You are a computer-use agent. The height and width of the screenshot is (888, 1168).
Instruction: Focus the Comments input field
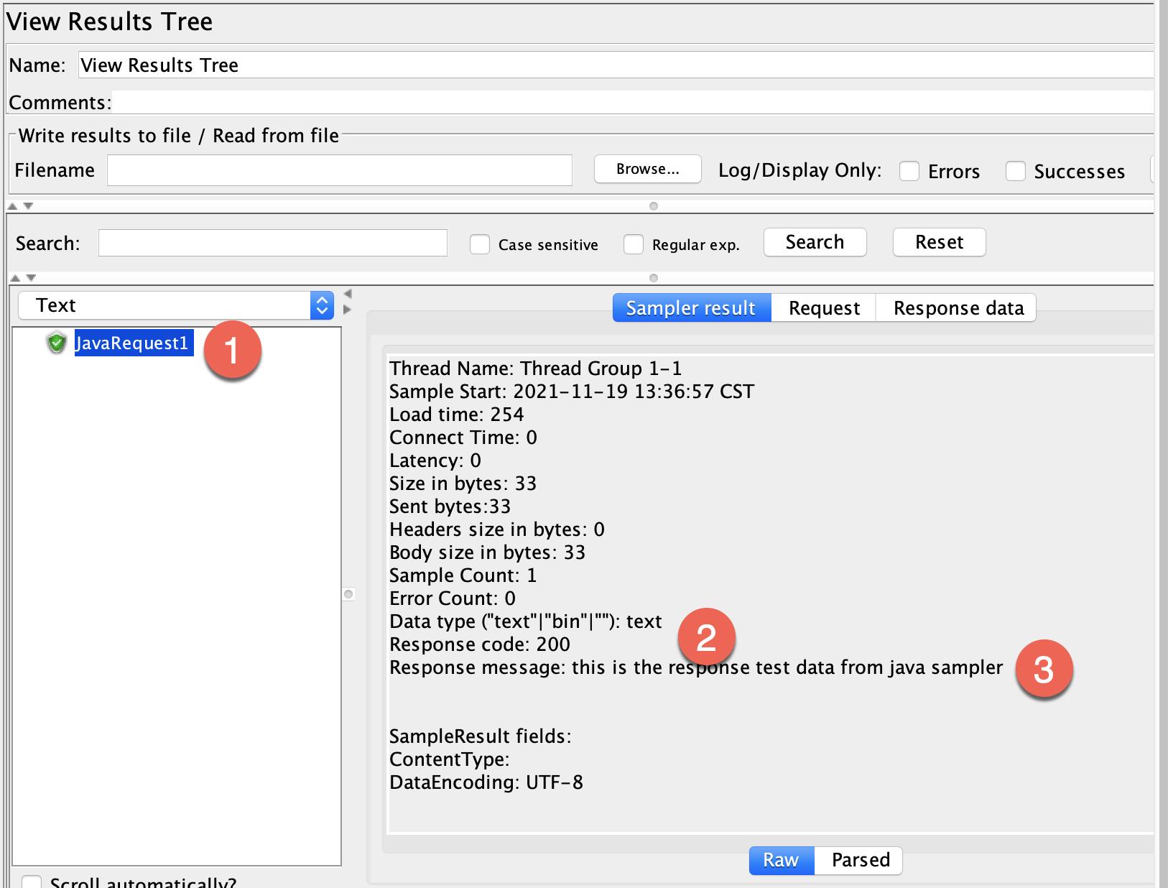point(633,102)
